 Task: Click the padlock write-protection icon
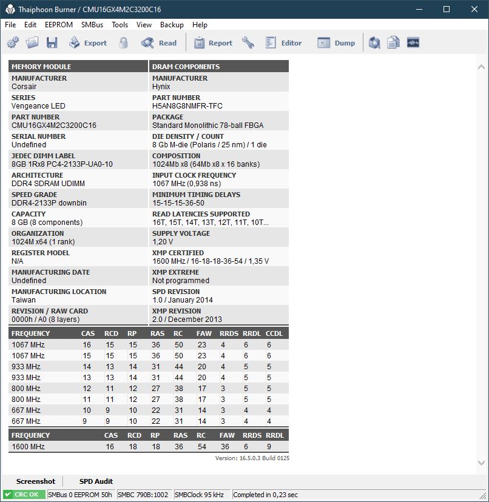click(x=123, y=42)
